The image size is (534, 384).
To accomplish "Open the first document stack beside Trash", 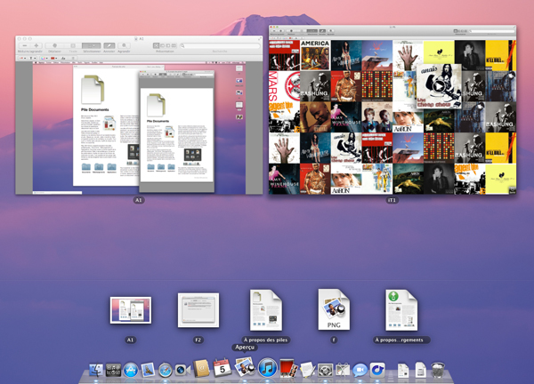I will [403, 370].
